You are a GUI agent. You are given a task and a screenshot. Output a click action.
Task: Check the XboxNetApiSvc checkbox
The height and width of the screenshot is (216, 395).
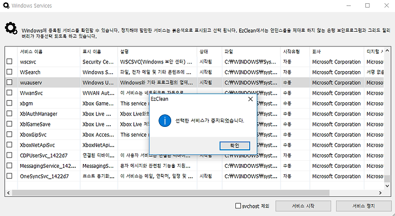[x=9, y=145]
